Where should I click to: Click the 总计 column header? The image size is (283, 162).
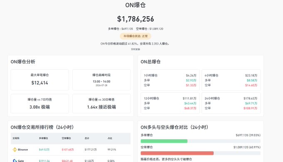pos(87,138)
